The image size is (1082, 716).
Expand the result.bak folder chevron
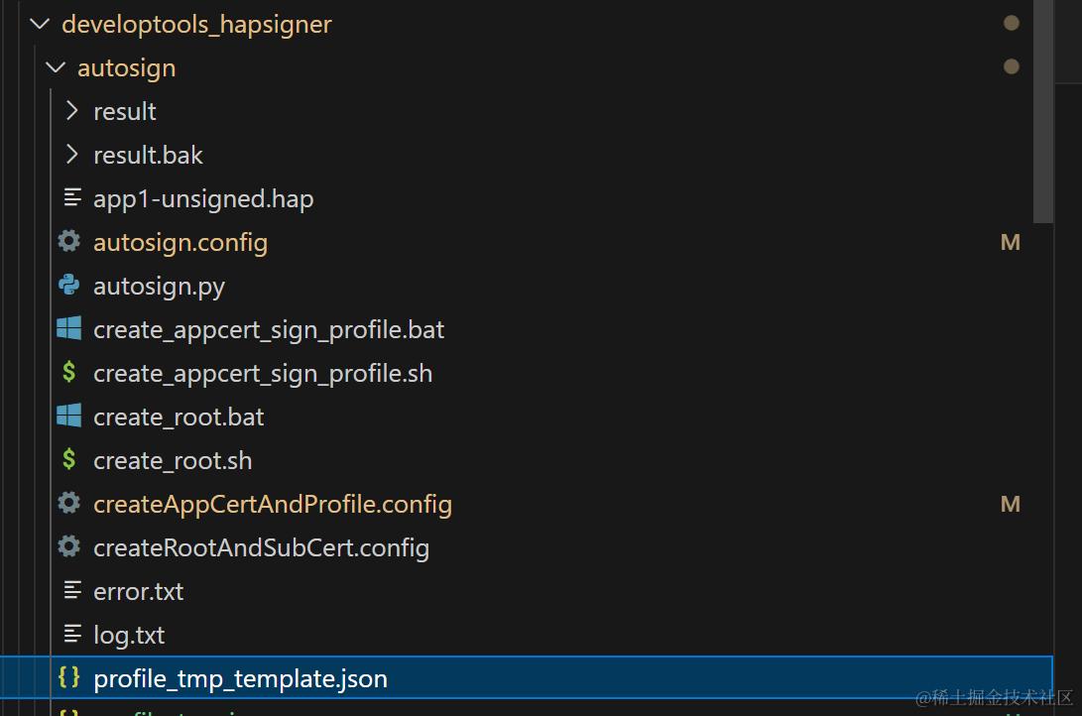point(71,155)
